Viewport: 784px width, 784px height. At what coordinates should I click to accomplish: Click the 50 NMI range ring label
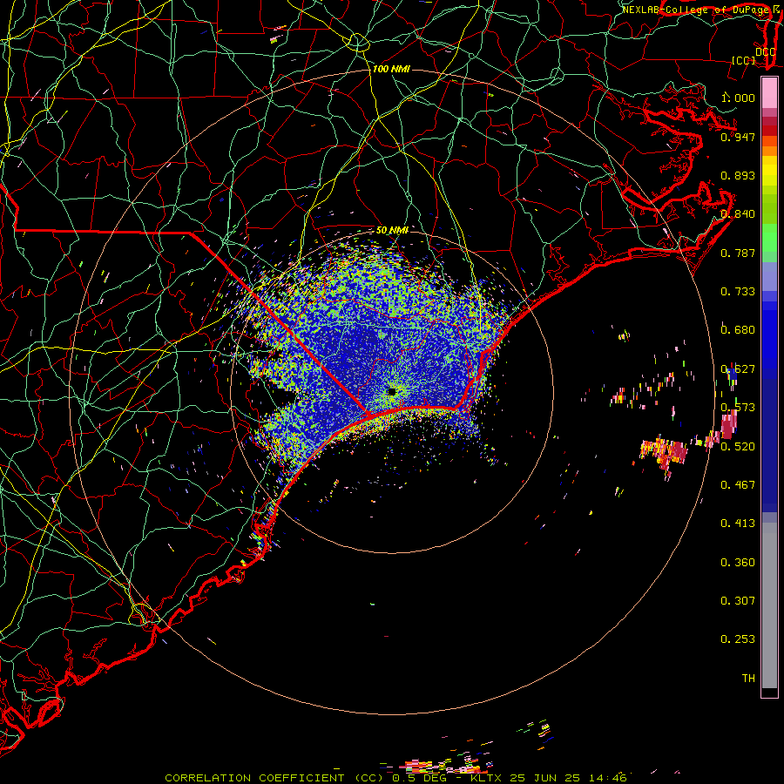pyautogui.click(x=393, y=230)
